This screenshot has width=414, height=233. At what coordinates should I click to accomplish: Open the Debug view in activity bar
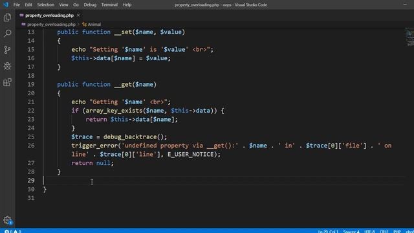click(7, 66)
